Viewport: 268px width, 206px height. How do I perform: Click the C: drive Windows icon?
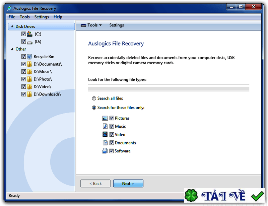29,34
